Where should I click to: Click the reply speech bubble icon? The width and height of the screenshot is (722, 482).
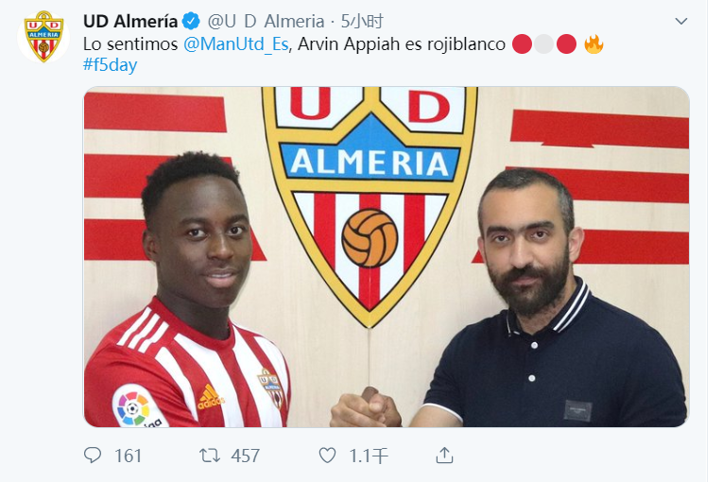click(x=93, y=456)
